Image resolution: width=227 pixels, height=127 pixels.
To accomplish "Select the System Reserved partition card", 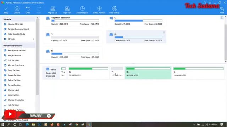I will click(x=73, y=21).
